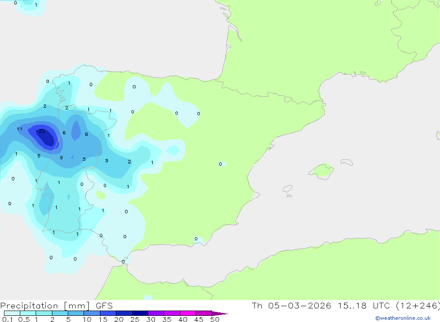The width and height of the screenshot is (440, 322).
Task: Click the 'Th 05-03-2026 15..18 UTC' timestamp
Action: [x=321, y=305]
